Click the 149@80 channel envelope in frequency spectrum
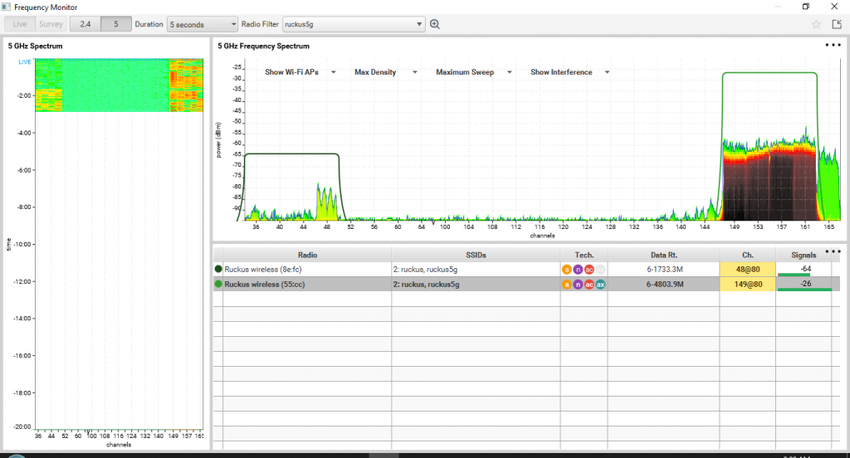850x458 pixels. point(769,146)
